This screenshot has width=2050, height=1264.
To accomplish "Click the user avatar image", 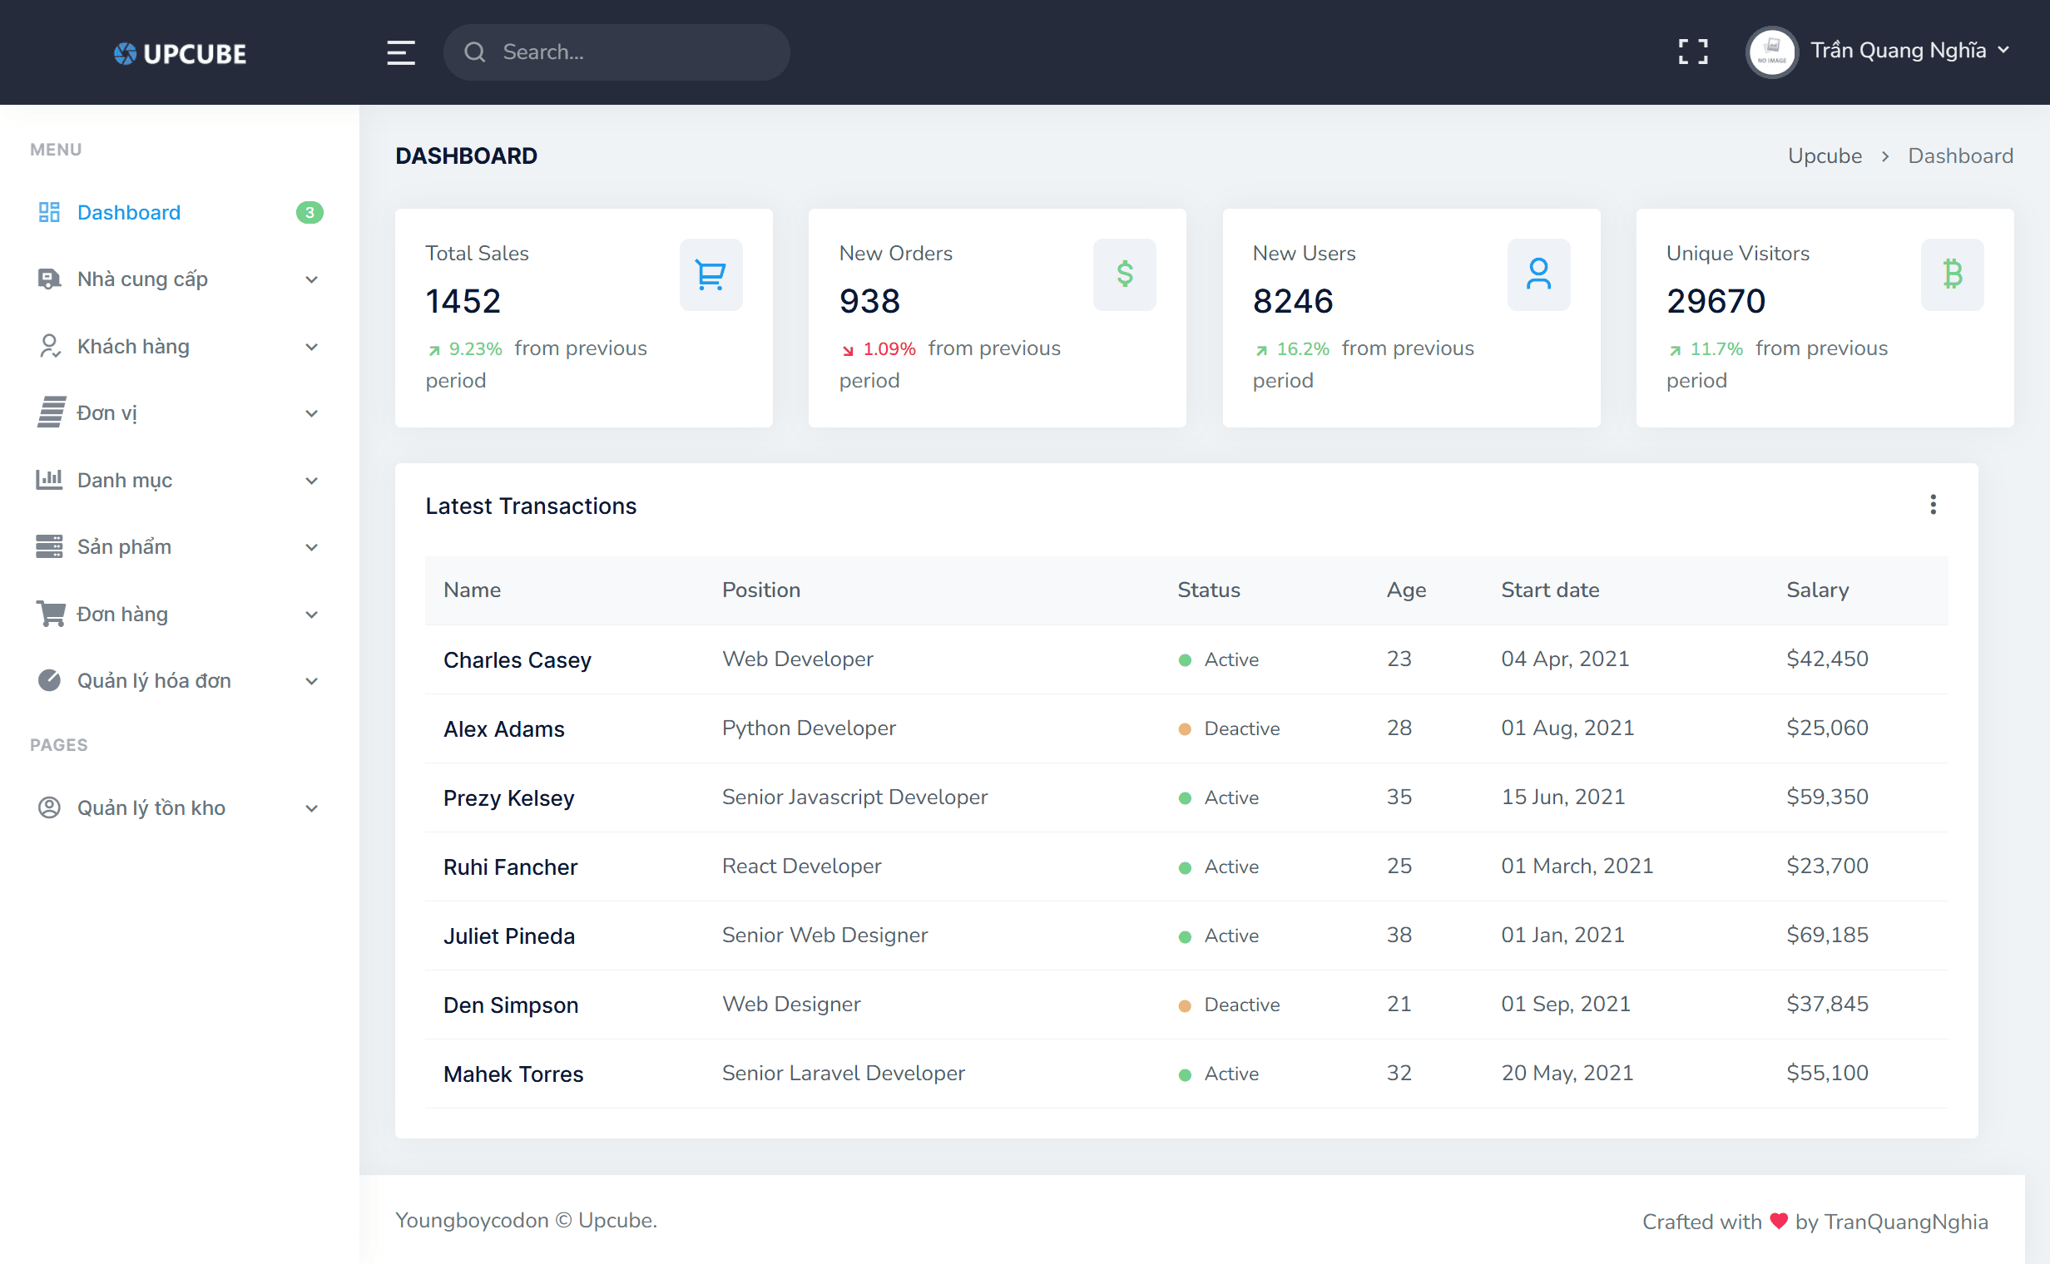I will [1771, 52].
